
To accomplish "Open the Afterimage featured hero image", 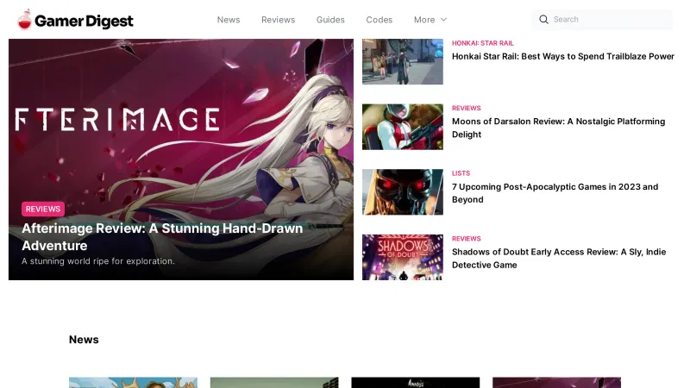I will (181, 121).
